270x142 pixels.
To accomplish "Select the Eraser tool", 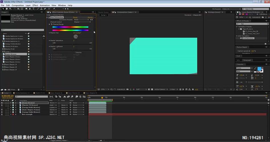I will (45, 9).
